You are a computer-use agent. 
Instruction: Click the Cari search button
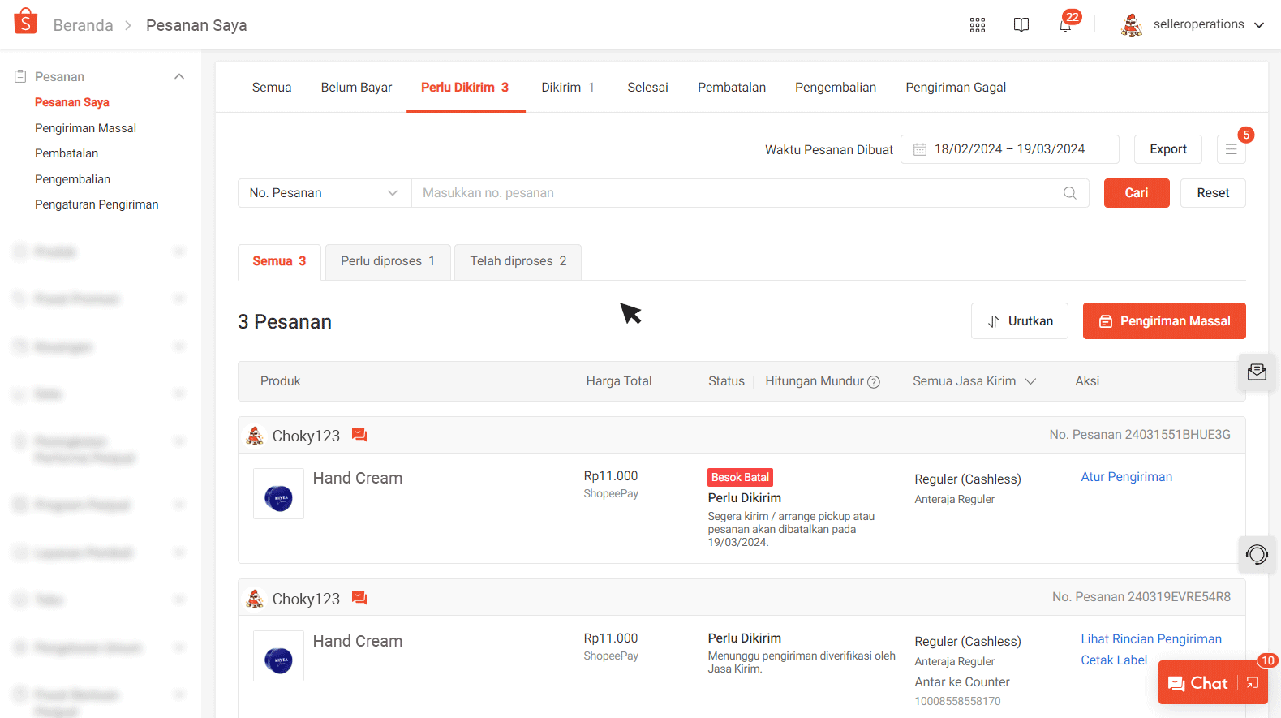tap(1137, 193)
